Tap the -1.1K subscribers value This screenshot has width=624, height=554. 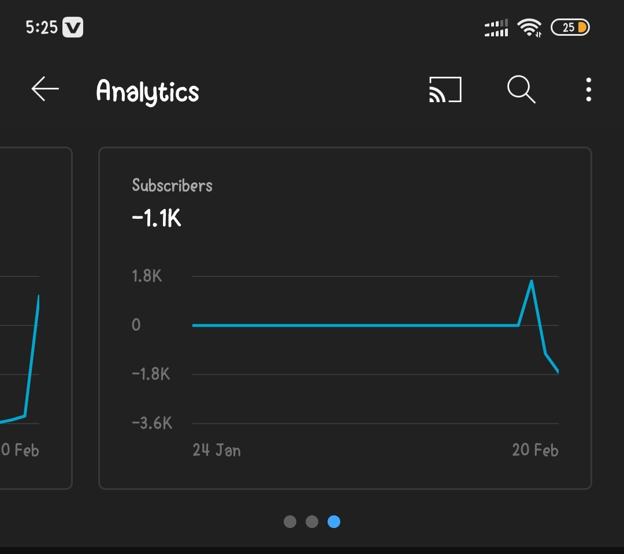click(x=157, y=218)
